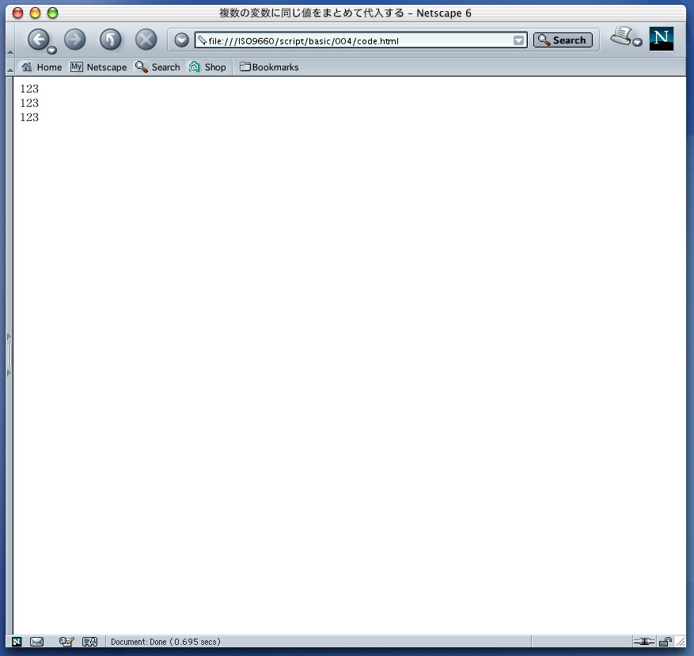Open the Back button history dropdown arrow
This screenshot has width=694, height=656.
pos(51,50)
